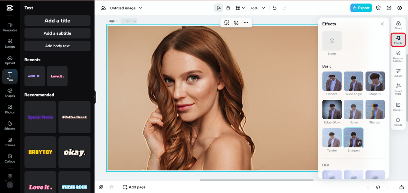This screenshot has width=408, height=193.
Task: Click Add page button
Action: coord(134,187)
